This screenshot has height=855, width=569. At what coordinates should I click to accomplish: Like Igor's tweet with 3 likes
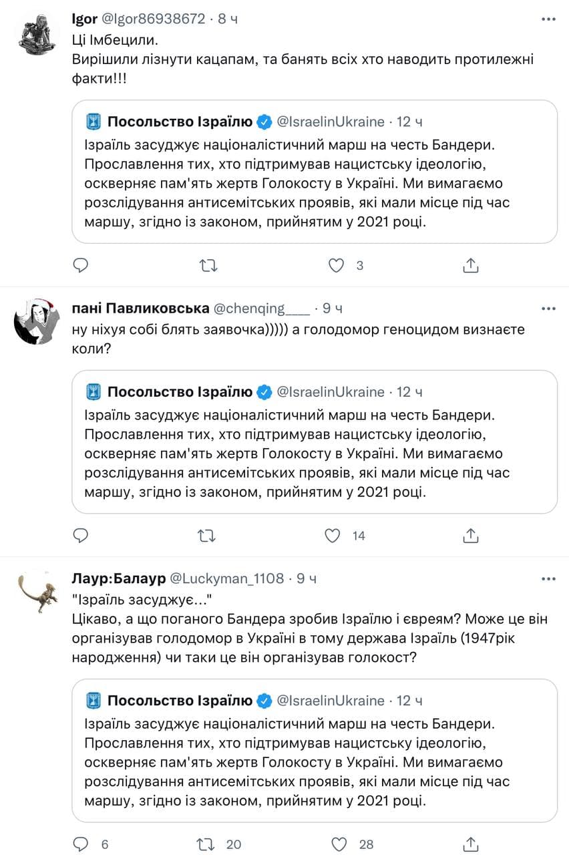pos(336,265)
